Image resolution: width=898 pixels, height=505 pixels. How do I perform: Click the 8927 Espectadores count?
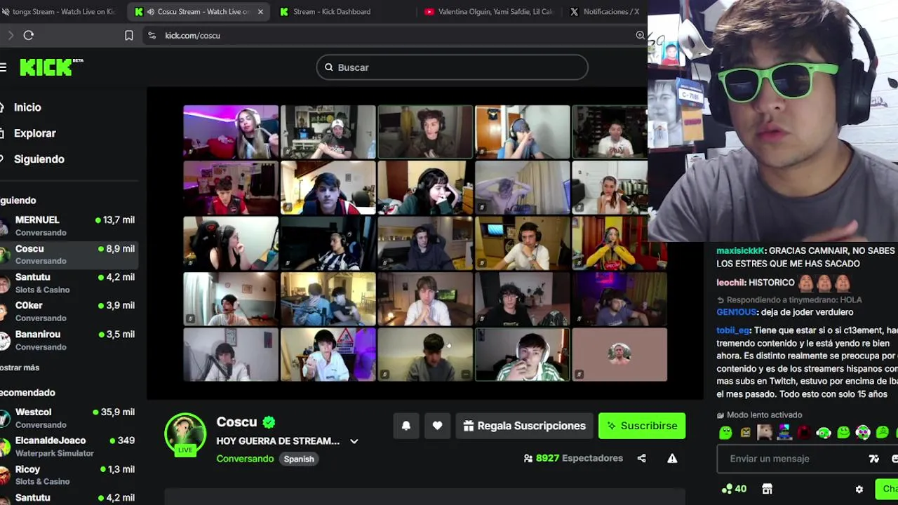579,458
